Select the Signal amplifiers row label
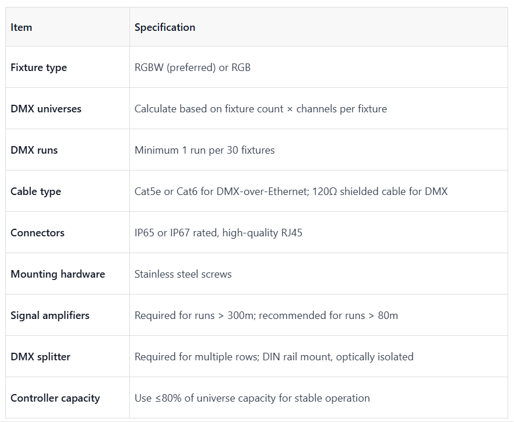 point(50,315)
